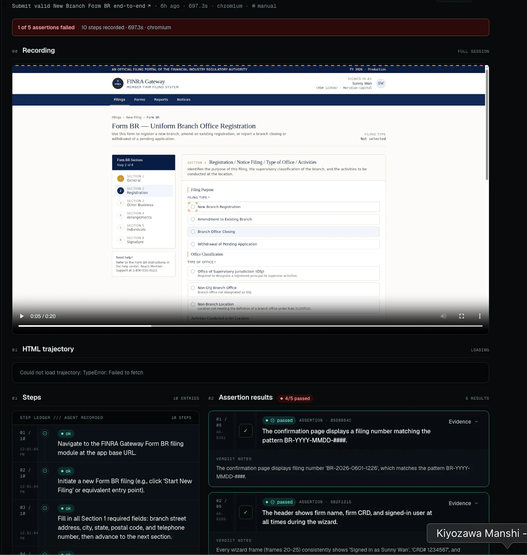The height and width of the screenshot is (555, 527).
Task: Click the '# manual' tag
Action: (264, 6)
